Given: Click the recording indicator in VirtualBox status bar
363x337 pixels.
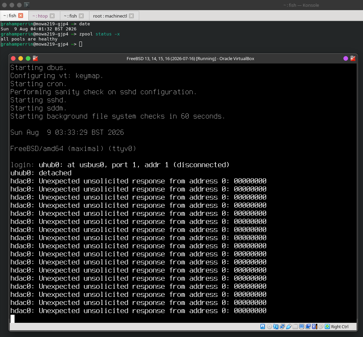Looking at the screenshot, I should point(308,327).
